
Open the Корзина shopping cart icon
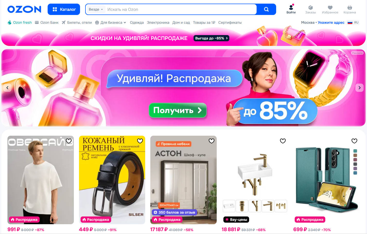tap(349, 9)
